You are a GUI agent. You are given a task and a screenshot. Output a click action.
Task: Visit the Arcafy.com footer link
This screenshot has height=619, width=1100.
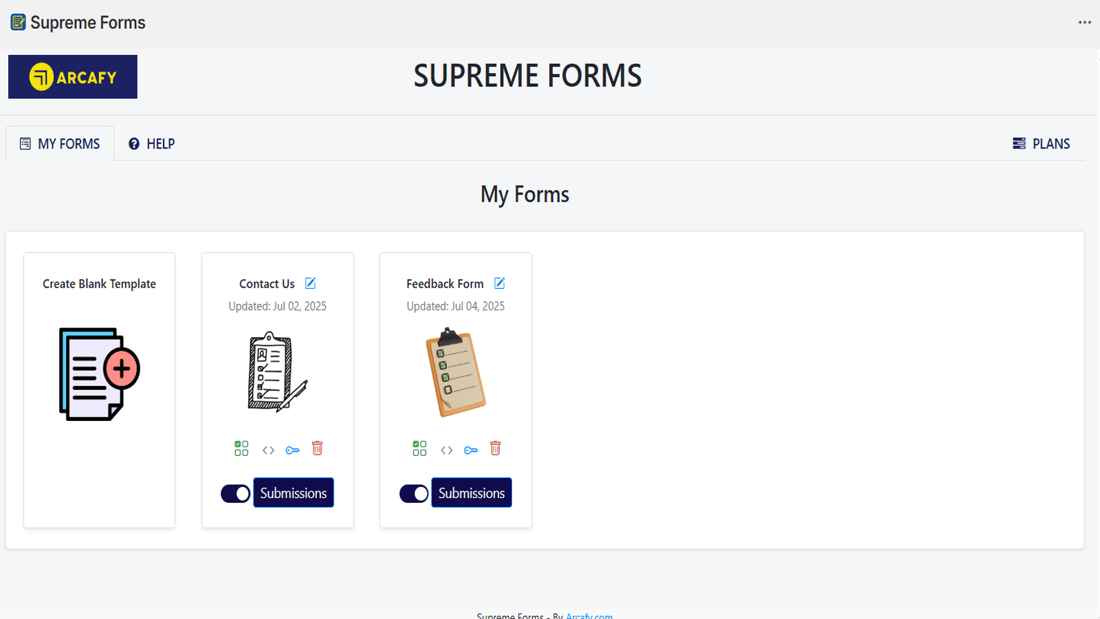click(x=589, y=616)
